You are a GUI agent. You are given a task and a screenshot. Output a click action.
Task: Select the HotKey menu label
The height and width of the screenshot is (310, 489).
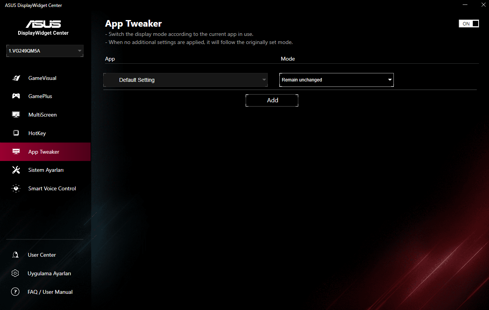click(x=37, y=133)
